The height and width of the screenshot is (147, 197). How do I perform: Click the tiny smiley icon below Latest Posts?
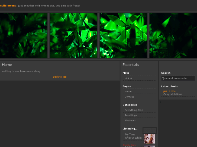pos(161,102)
